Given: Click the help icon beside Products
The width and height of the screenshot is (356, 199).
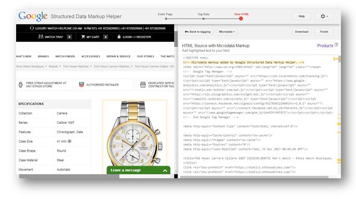Looking at the screenshot, I should [336, 45].
